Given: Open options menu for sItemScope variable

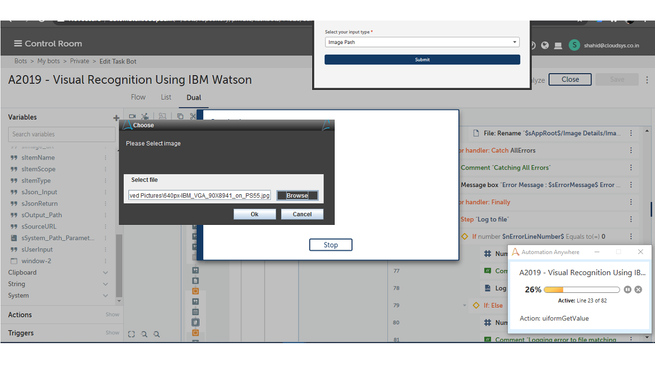Looking at the screenshot, I should [x=106, y=169].
